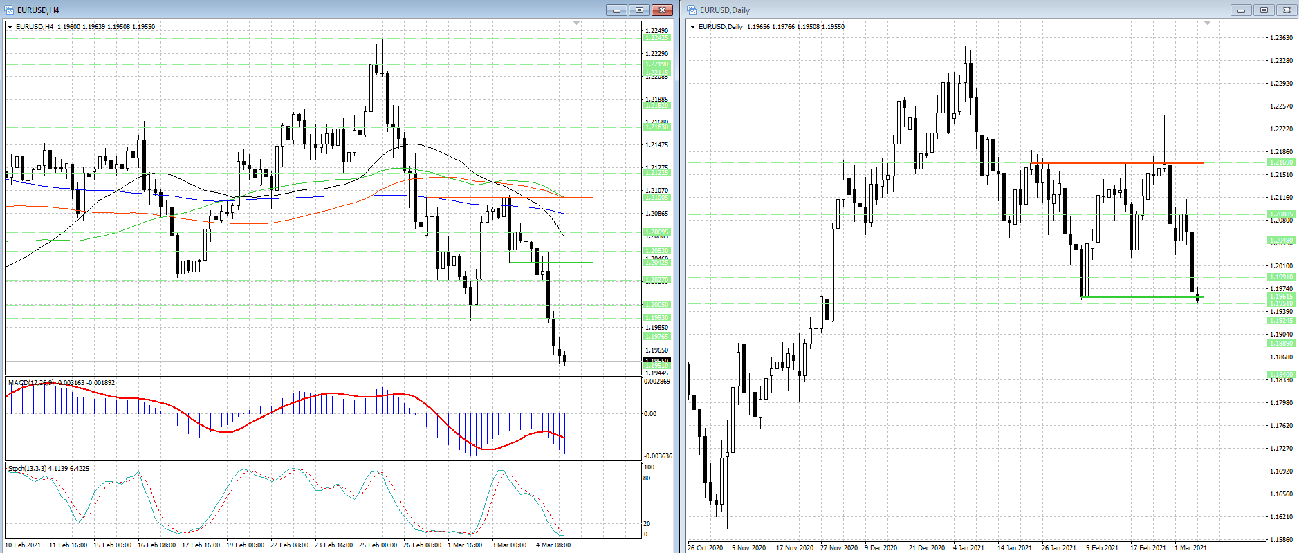Click the '10 Feb 2021' date on H4 axis
1299x553 pixels.
(23, 545)
